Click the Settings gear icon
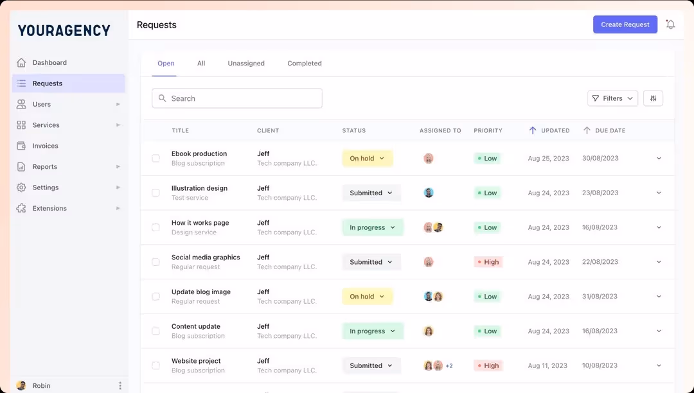Screen dimensions: 694x393 [21, 187]
